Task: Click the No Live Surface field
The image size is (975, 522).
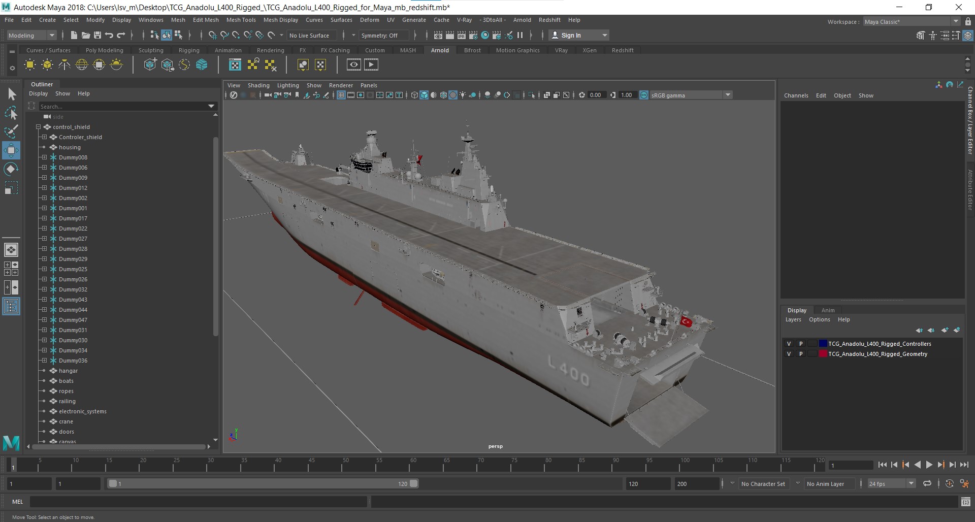Action: 312,35
